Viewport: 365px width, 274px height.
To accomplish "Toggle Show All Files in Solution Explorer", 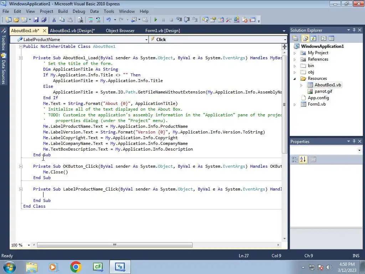I will [305, 38].
